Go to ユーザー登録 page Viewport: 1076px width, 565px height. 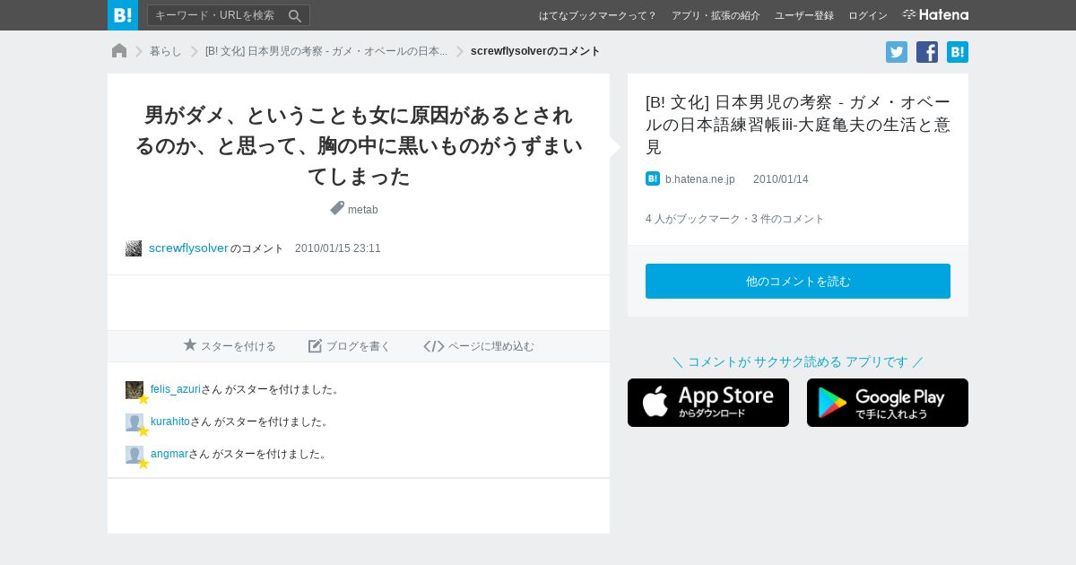coord(804,15)
